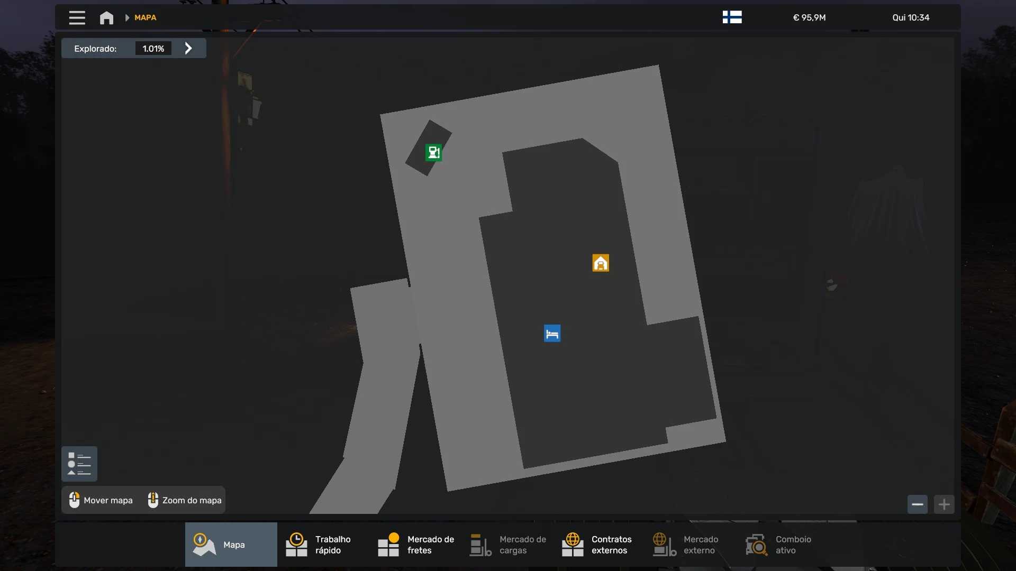The height and width of the screenshot is (571, 1016).
Task: Click the blue bed rest marker
Action: pos(552,334)
